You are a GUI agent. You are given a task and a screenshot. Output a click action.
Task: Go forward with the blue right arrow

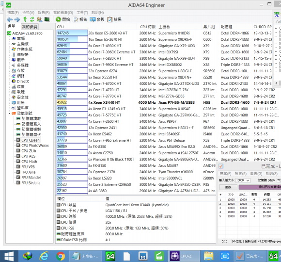click(17, 19)
